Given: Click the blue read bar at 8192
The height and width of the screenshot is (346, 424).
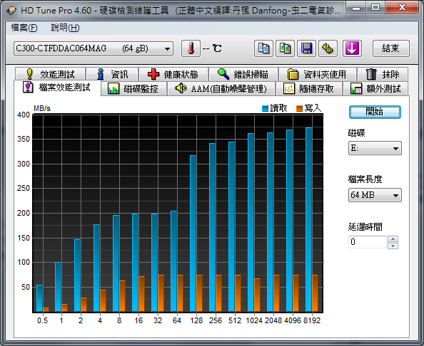Looking at the screenshot, I should 308,220.
